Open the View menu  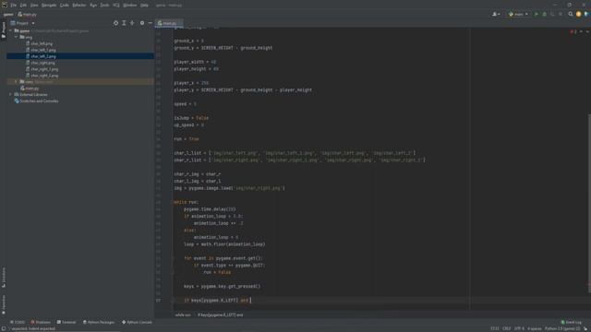coord(34,6)
